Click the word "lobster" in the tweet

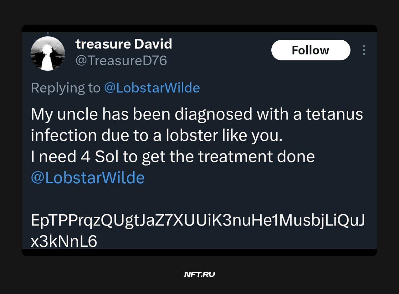(192, 135)
